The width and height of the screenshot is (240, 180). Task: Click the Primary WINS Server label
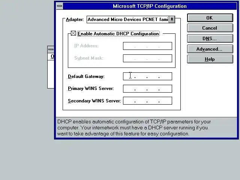click(91, 88)
